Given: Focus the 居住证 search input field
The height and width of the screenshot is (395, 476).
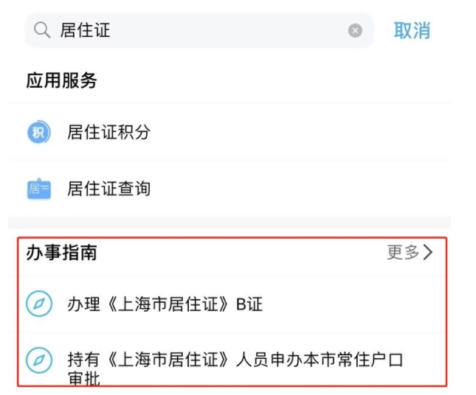Looking at the screenshot, I should [x=199, y=30].
